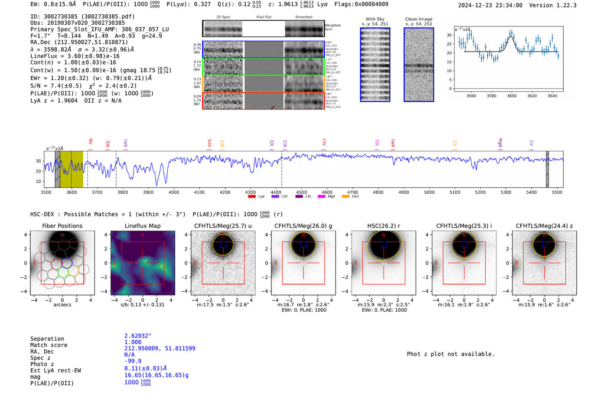Click the 'S/N = 7.4(±0.5)' line

click(84, 85)
